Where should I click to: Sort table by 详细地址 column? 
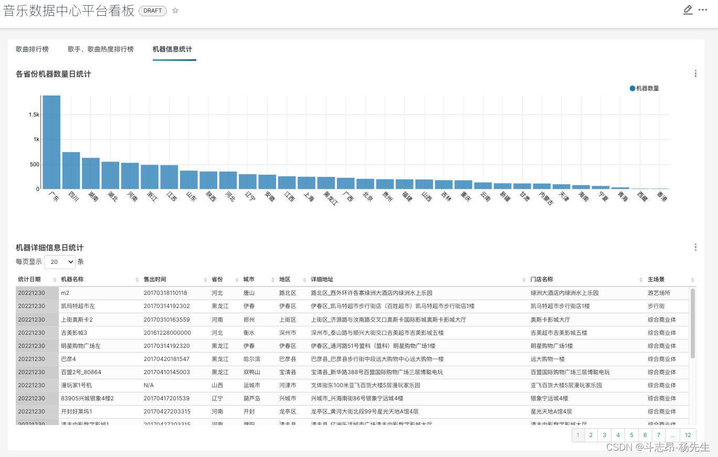418,280
